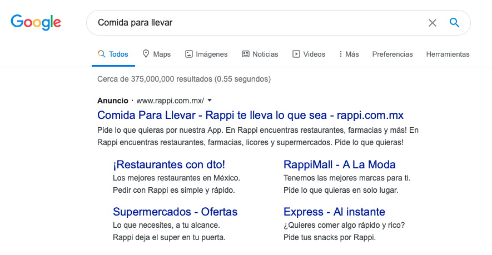Click 'Tenemos las mejores marcas para ti.' text

click(347, 178)
